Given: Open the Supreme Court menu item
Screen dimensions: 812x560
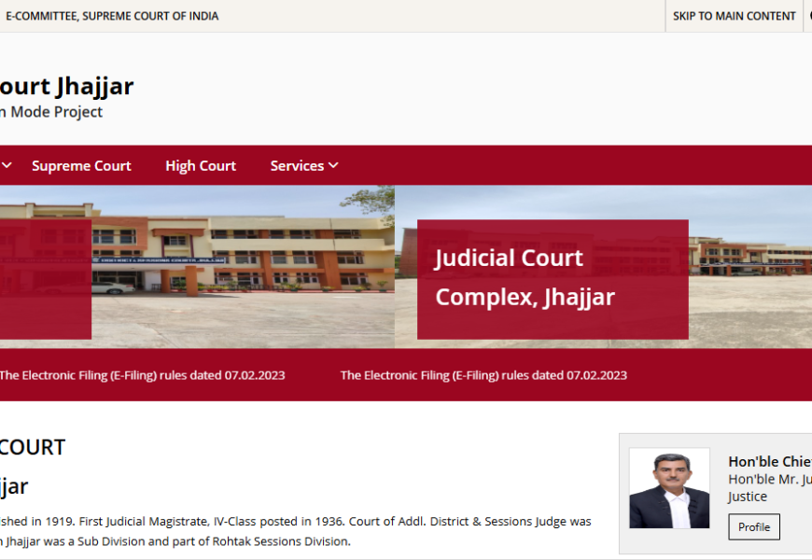Looking at the screenshot, I should point(81,166).
